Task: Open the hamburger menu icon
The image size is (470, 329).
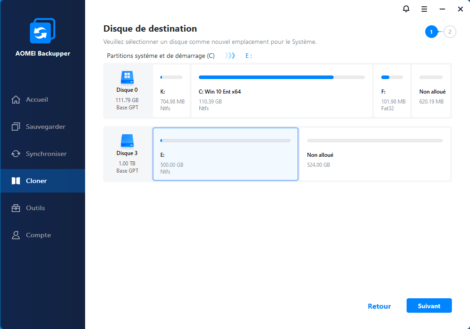Action: 424,9
